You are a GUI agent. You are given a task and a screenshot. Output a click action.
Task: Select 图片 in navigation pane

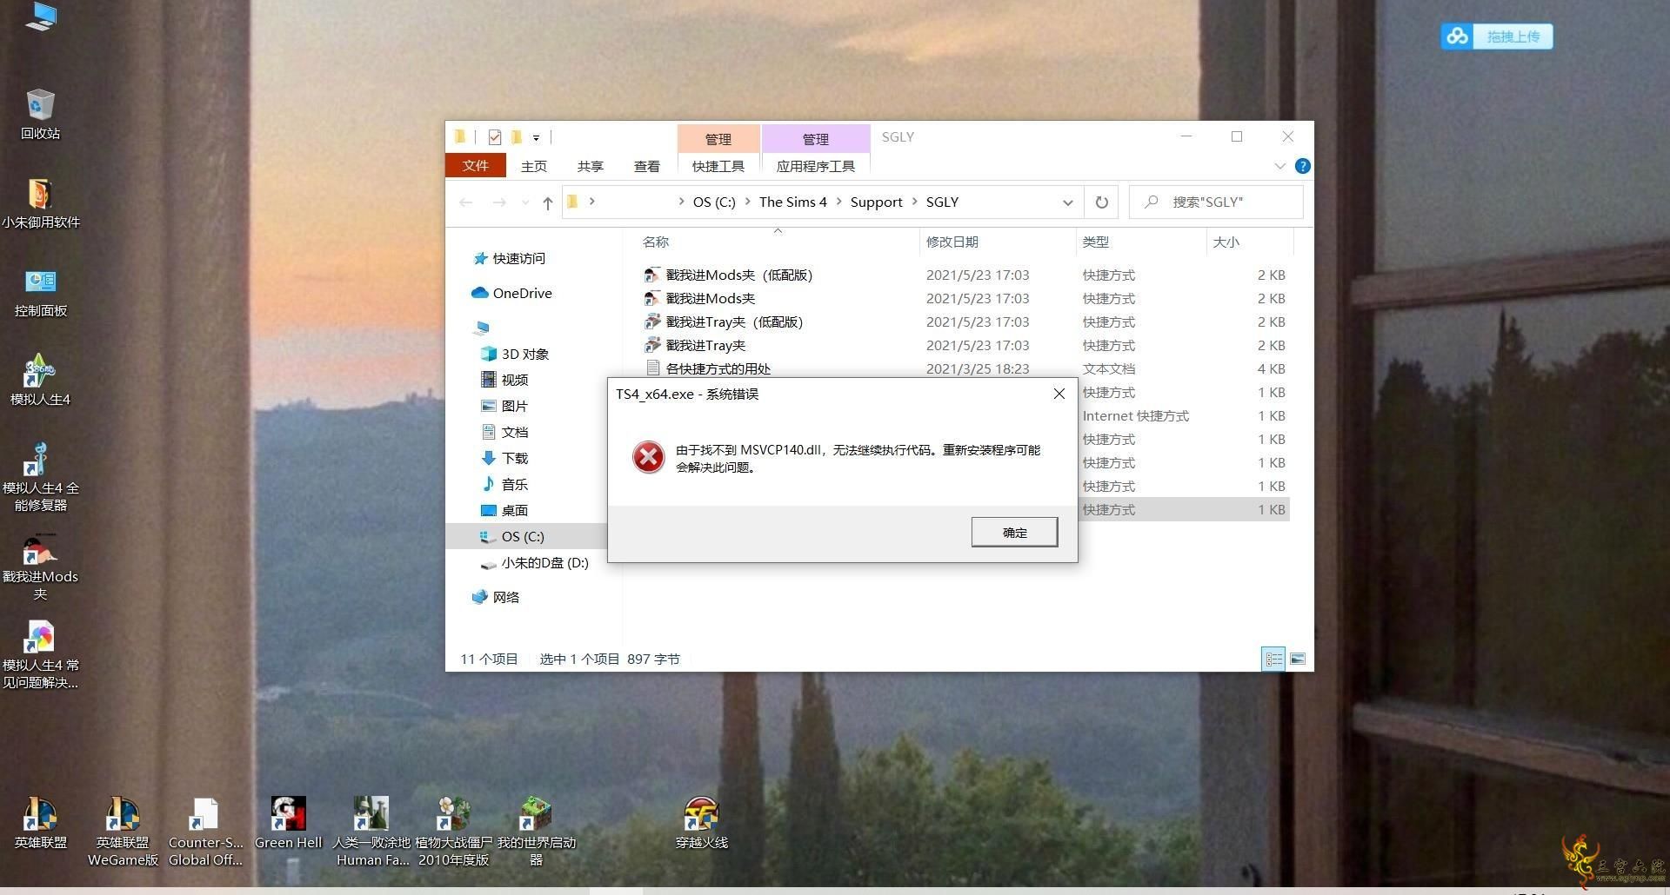pyautogui.click(x=504, y=406)
